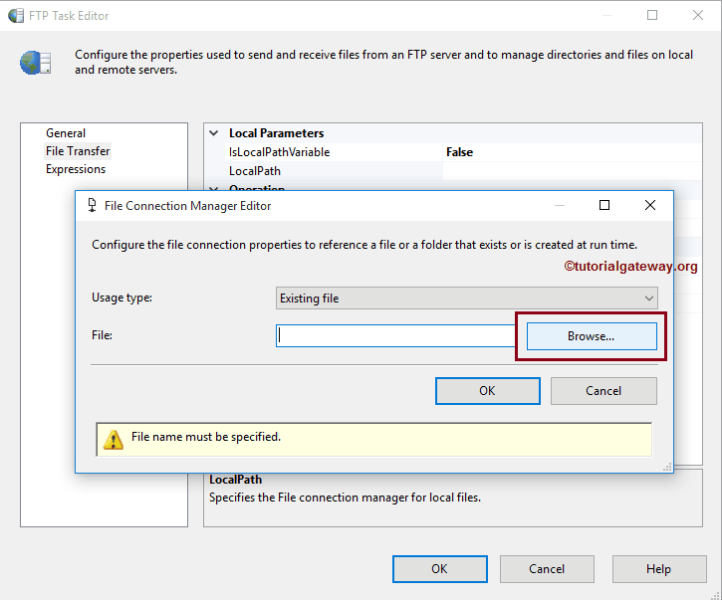Confirm with OK in File Connection Manager Editor
Image resolution: width=722 pixels, height=600 pixels.
[x=487, y=391]
